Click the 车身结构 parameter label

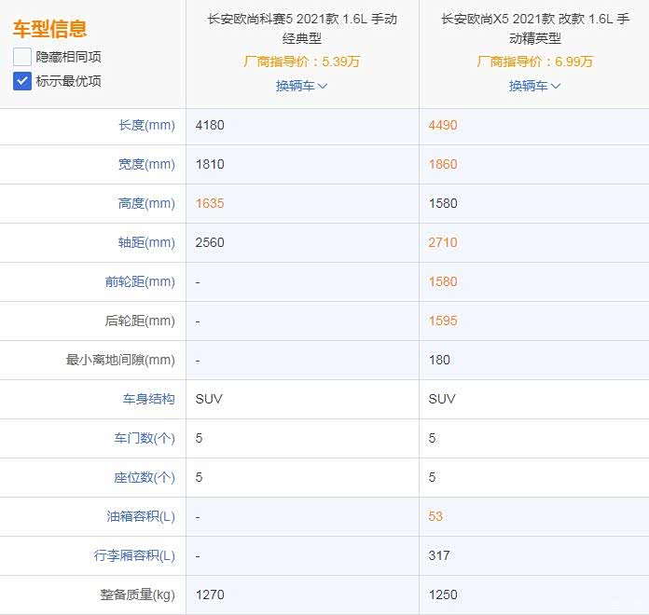148,399
